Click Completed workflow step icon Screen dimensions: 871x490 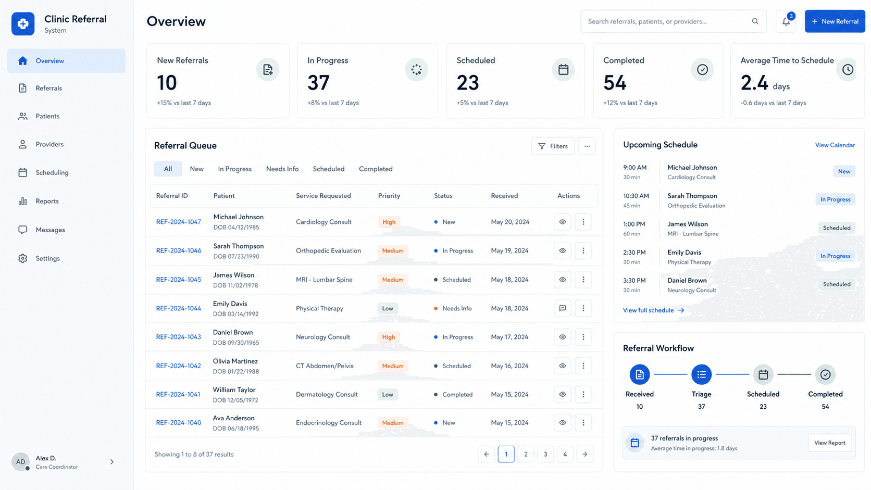pos(825,374)
